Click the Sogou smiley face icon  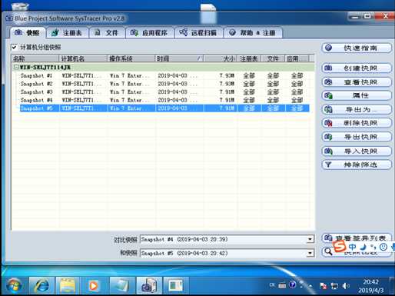(x=383, y=247)
